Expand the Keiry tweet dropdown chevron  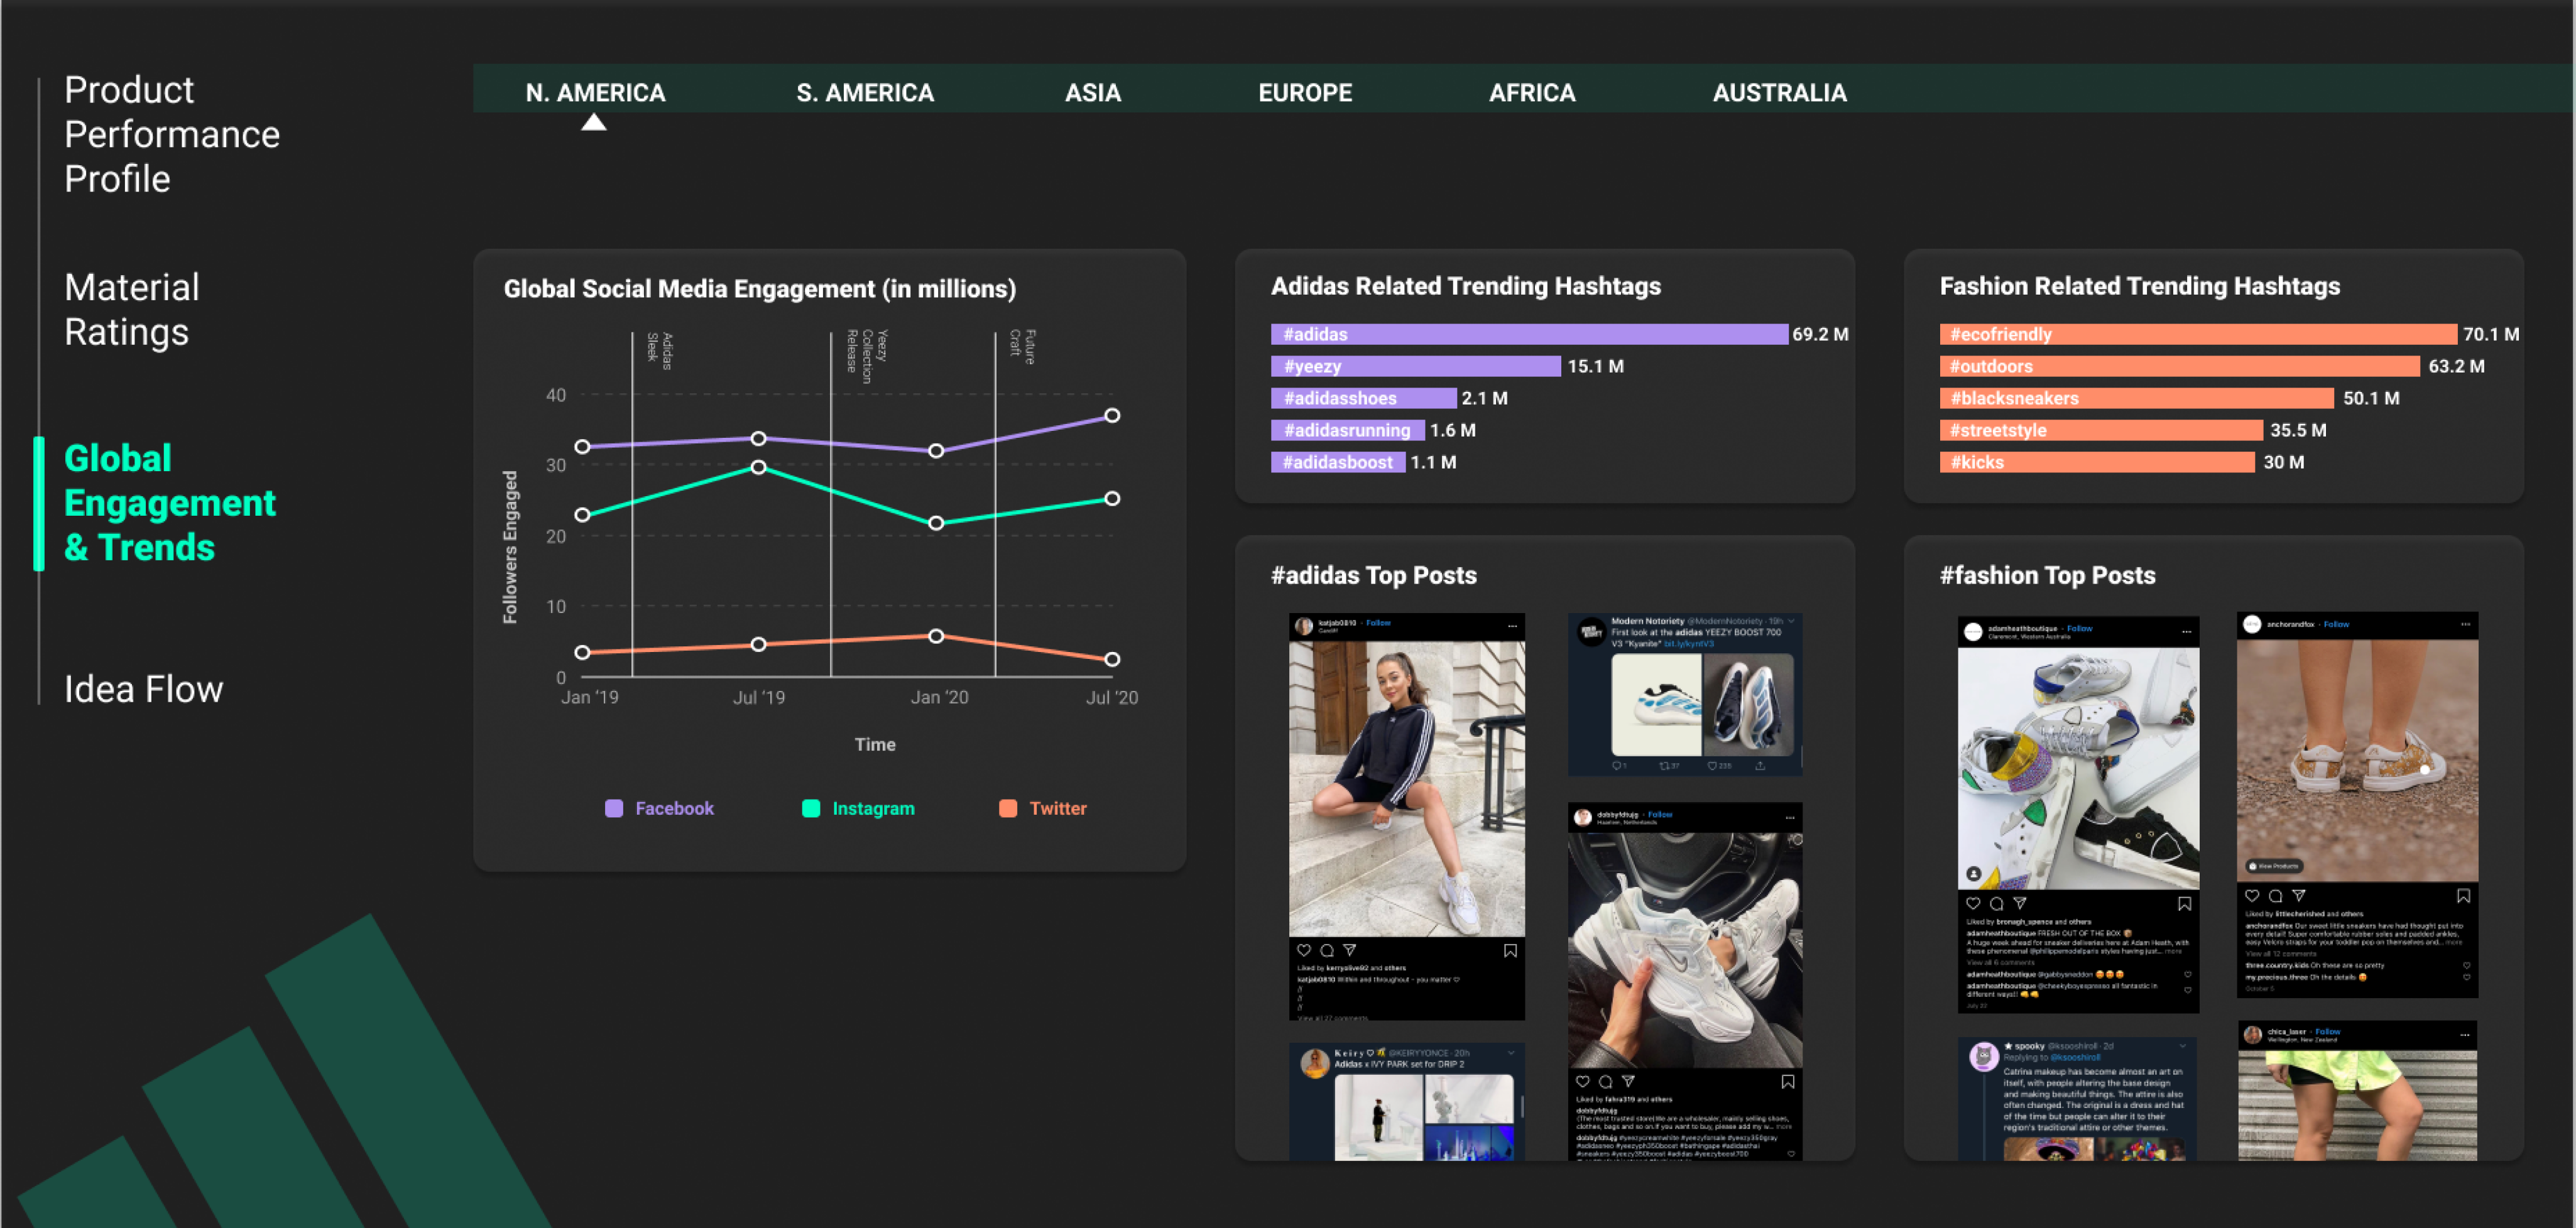click(1511, 1052)
